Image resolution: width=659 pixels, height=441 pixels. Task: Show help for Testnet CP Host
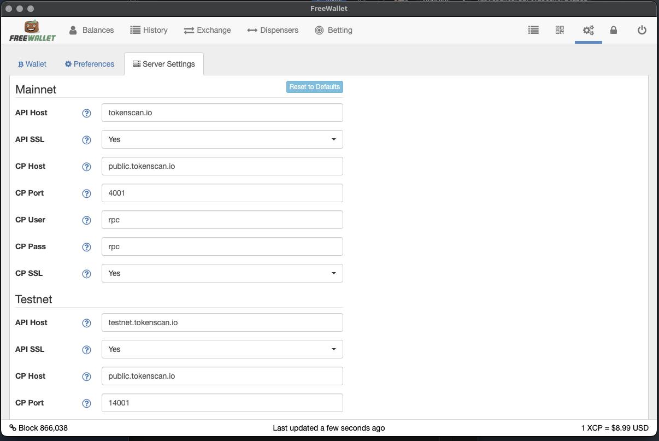pyautogui.click(x=86, y=377)
